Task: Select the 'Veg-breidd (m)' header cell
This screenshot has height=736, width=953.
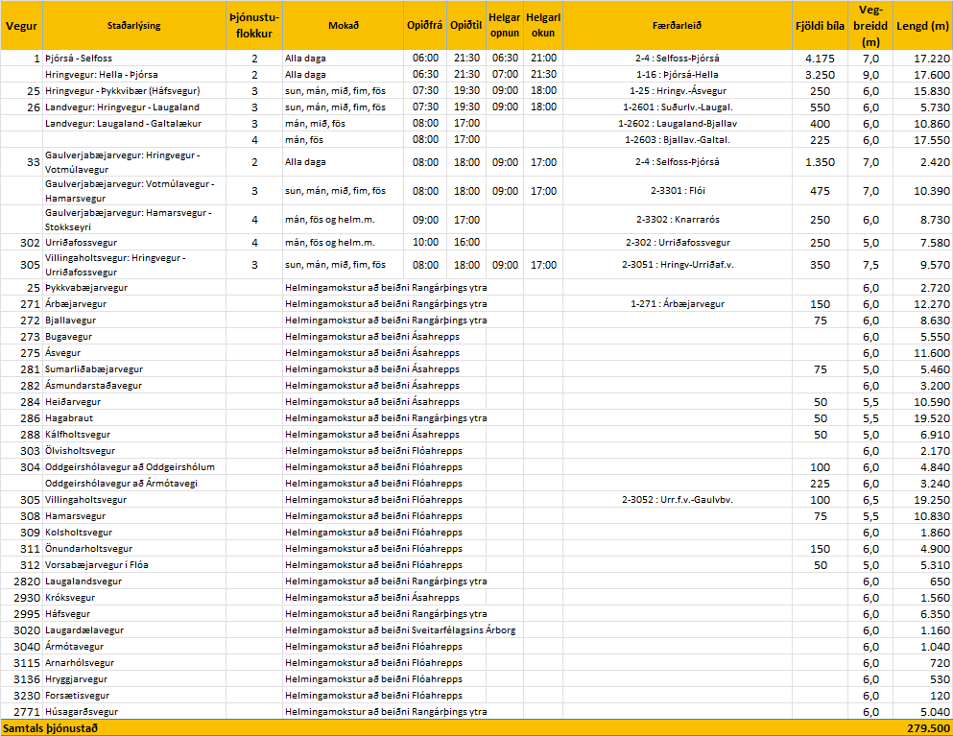Action: click(x=870, y=26)
